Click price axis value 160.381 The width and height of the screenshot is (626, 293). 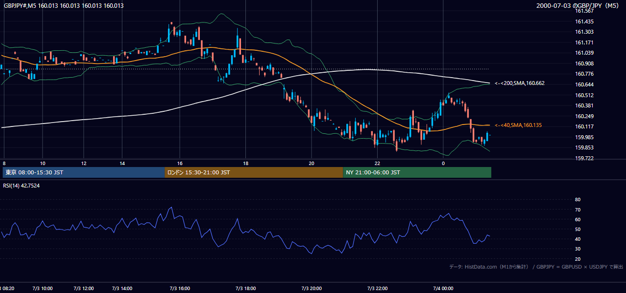coord(584,105)
